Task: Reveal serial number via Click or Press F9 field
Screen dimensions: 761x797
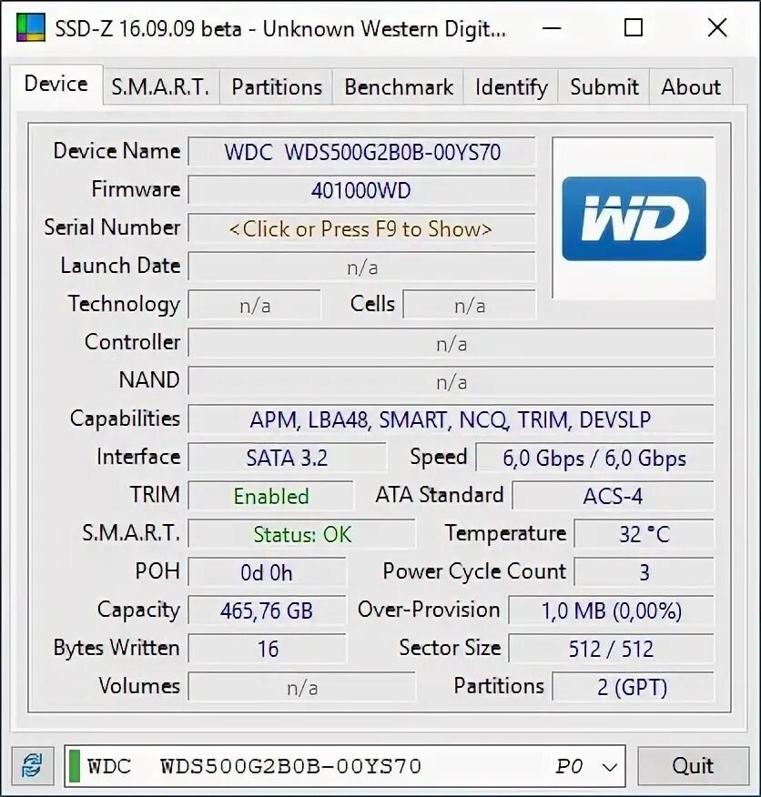Action: tap(361, 228)
